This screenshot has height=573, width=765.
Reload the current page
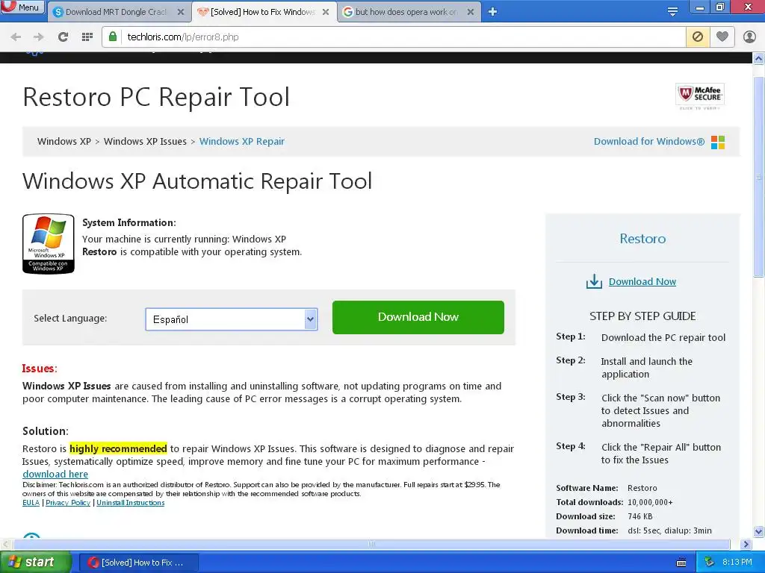click(x=63, y=37)
